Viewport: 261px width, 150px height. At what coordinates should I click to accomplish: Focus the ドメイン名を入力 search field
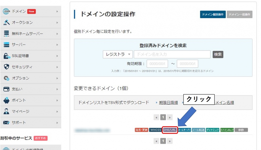click(x=172, y=54)
